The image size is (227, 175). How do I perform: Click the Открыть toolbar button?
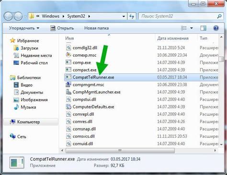(x=62, y=28)
